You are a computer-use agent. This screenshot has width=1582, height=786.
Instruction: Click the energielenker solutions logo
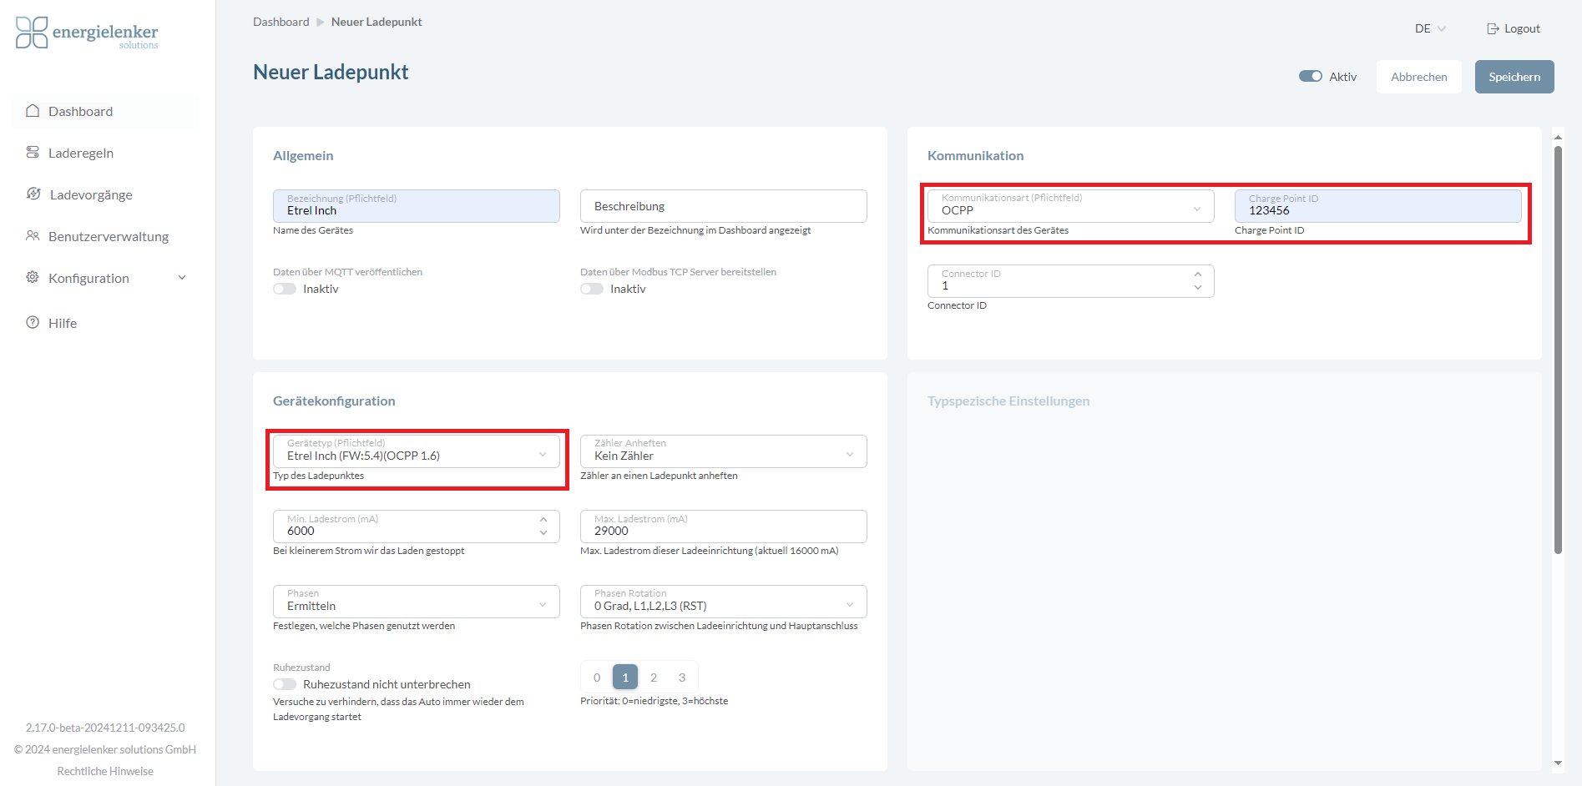pos(87,33)
